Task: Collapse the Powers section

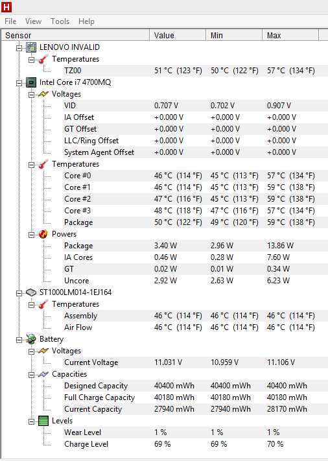Action: pyautogui.click(x=32, y=235)
